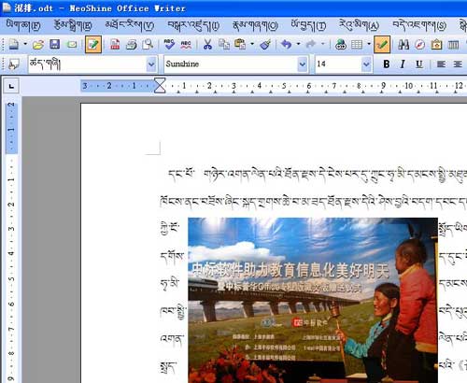Toggle Underline formatting
The image size is (467, 383).
(x=419, y=64)
